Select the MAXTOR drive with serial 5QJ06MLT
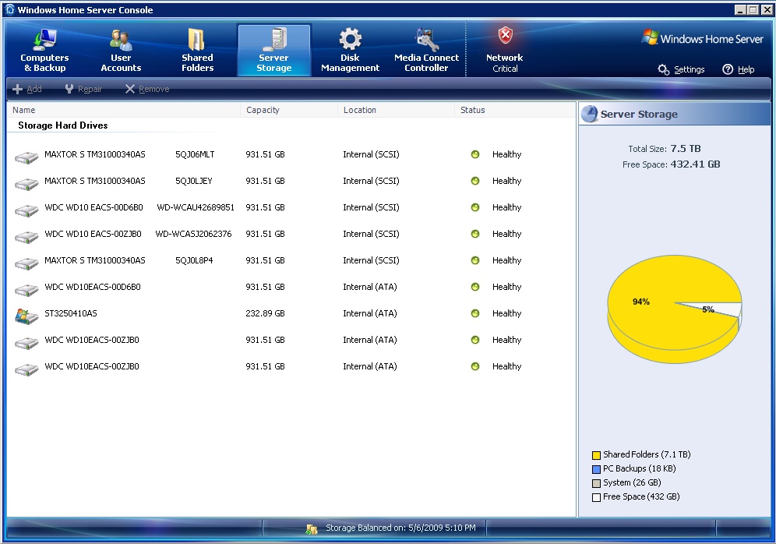Viewport: 776px width, 544px height. [94, 154]
